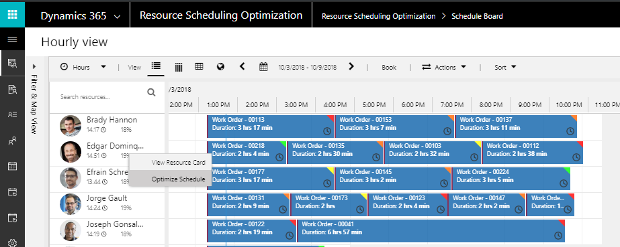Switch to vertical bars view icon
Image resolution: width=620 pixels, height=247 pixels.
coord(178,68)
